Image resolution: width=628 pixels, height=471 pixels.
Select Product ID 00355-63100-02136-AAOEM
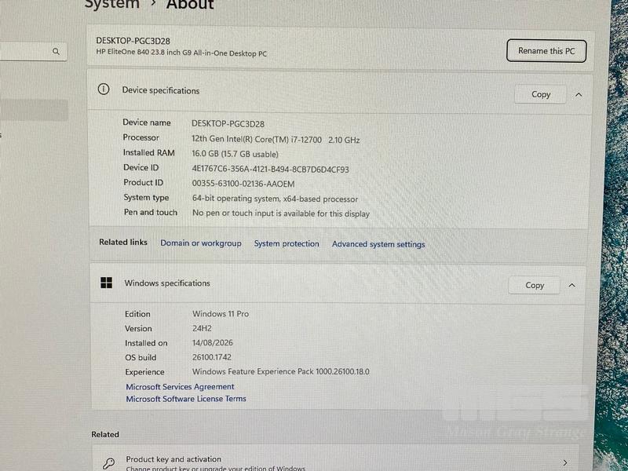pos(243,184)
